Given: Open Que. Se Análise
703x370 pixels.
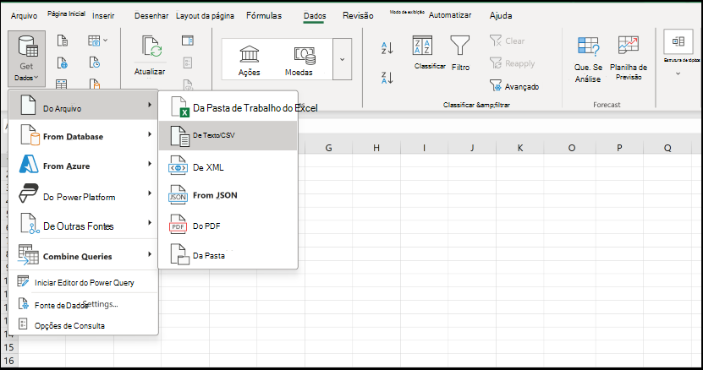Looking at the screenshot, I should (588, 59).
